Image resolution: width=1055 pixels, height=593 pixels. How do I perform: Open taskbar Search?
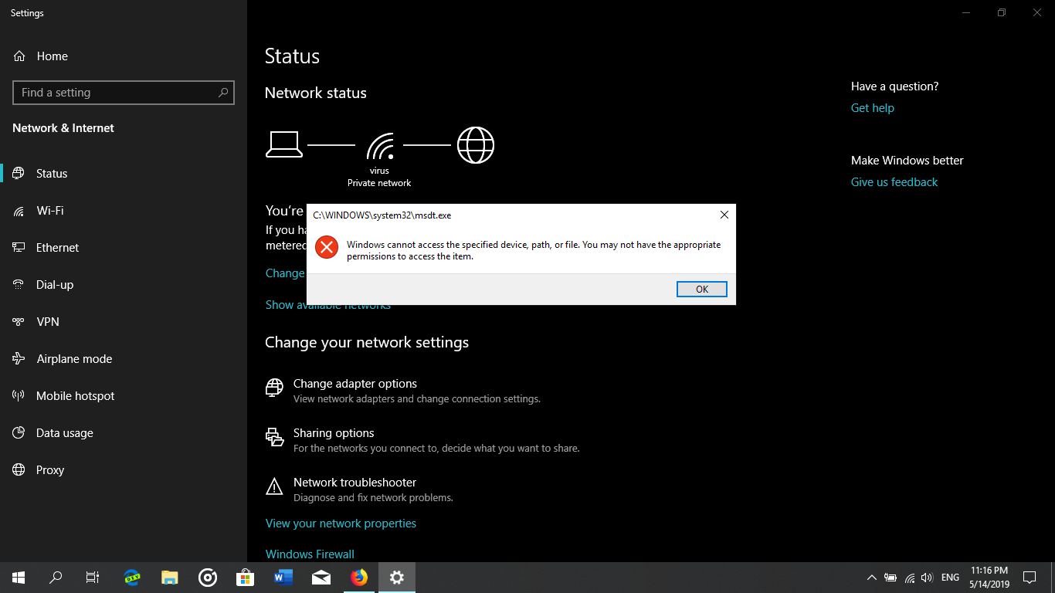point(56,578)
